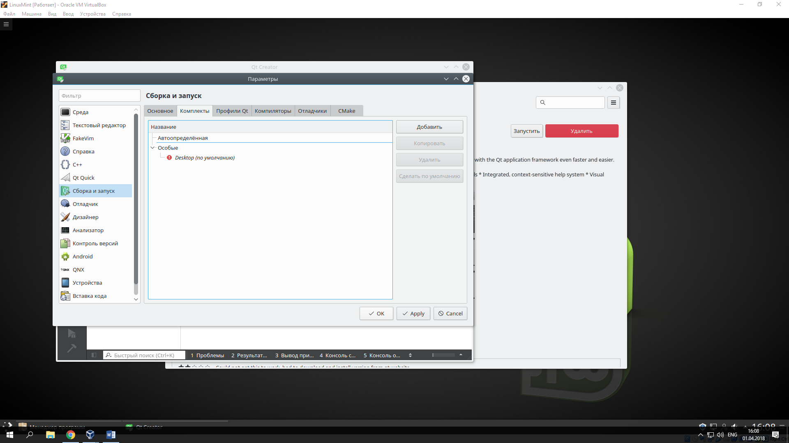Viewport: 789px width, 443px height.
Task: Collapse the Особые tree group
Action: (152, 148)
